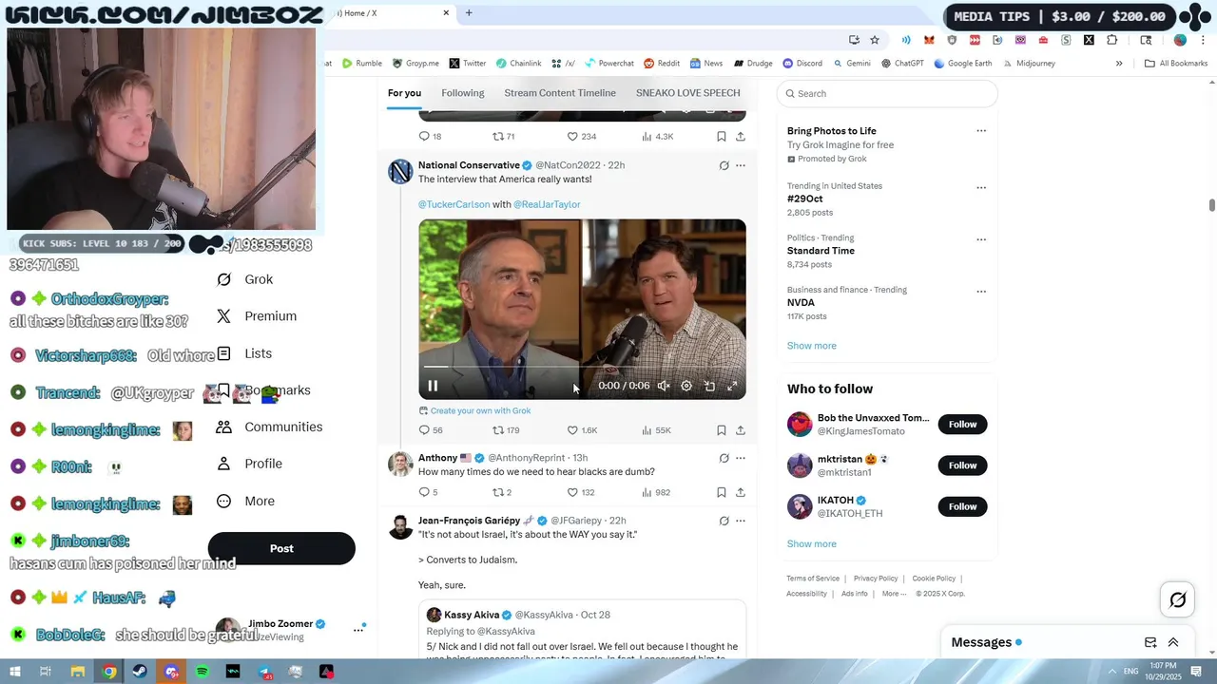Switch to the Following tab
The width and height of the screenshot is (1217, 684).
click(463, 93)
